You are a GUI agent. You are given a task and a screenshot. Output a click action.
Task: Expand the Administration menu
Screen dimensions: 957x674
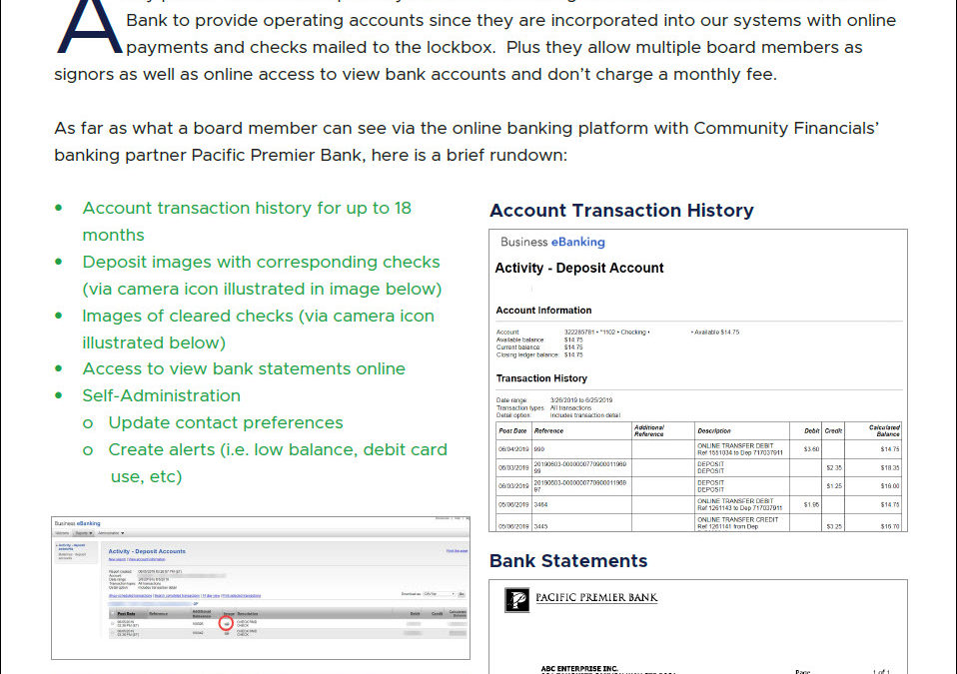pos(110,533)
